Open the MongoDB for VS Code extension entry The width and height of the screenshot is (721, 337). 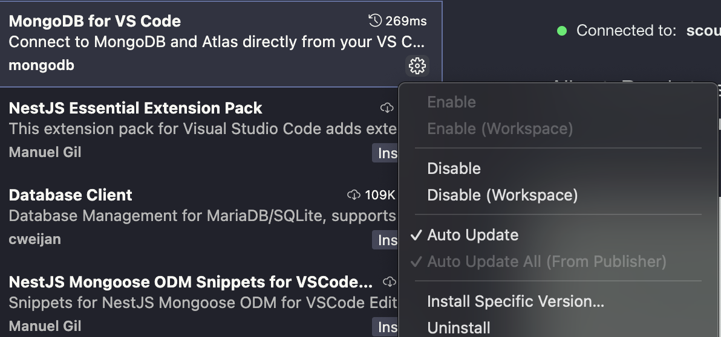[95, 21]
